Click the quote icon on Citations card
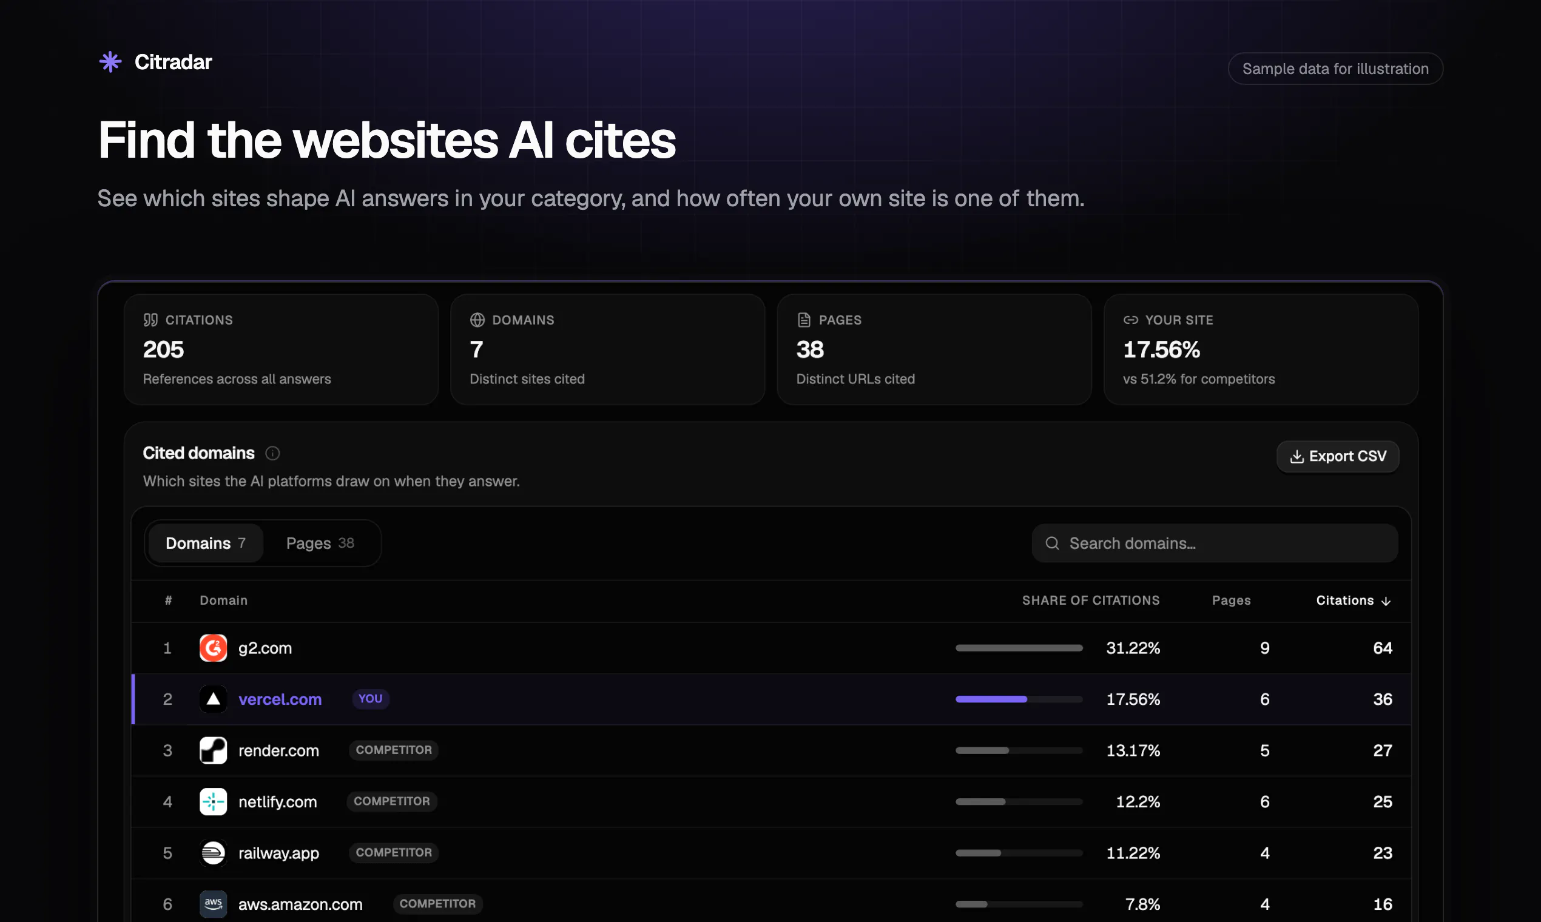This screenshot has width=1541, height=922. click(x=150, y=320)
